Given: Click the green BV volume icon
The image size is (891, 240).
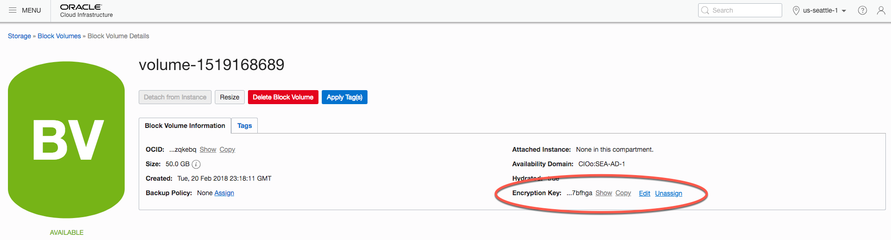Looking at the screenshot, I should [x=66, y=140].
